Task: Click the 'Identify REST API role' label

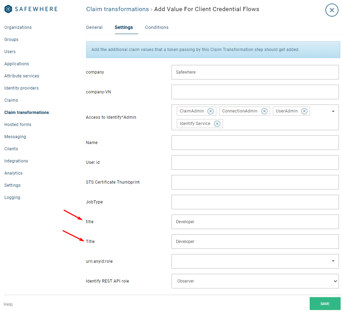Action: [x=107, y=281]
